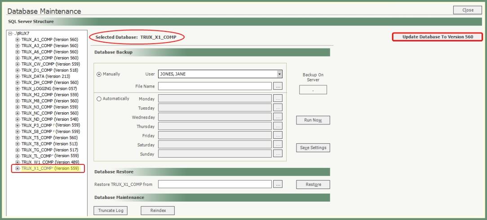487x220 pixels.
Task: Click browse button for Friday backup path
Action: tap(278, 135)
